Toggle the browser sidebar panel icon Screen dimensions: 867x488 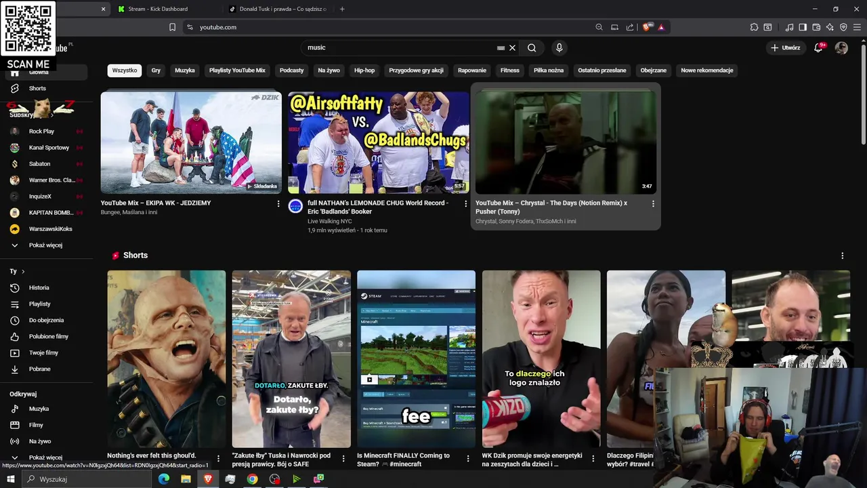803,27
